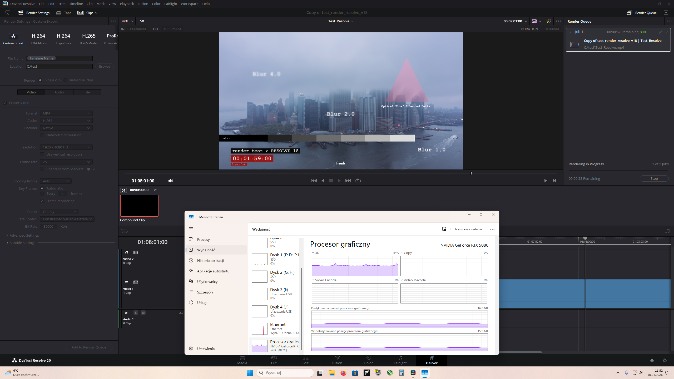This screenshot has height=379, width=674.
Task: Open the project settings gear icon
Action: pos(665,360)
